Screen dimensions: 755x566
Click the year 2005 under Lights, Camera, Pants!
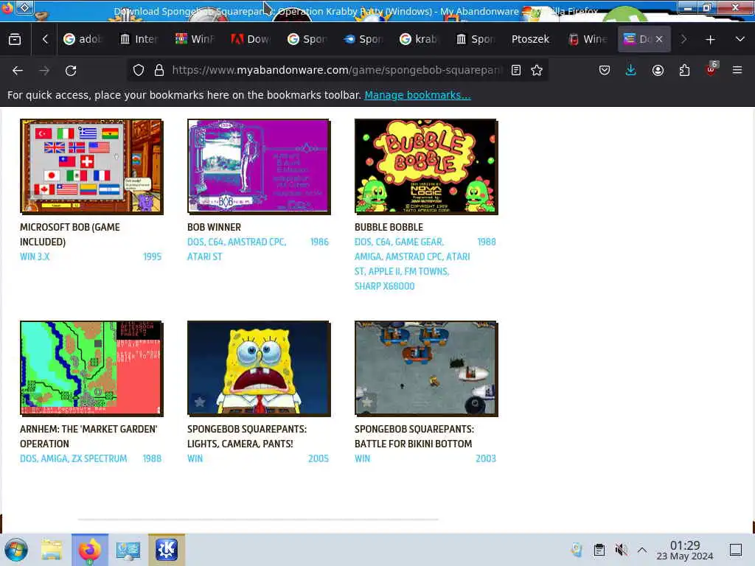click(319, 458)
